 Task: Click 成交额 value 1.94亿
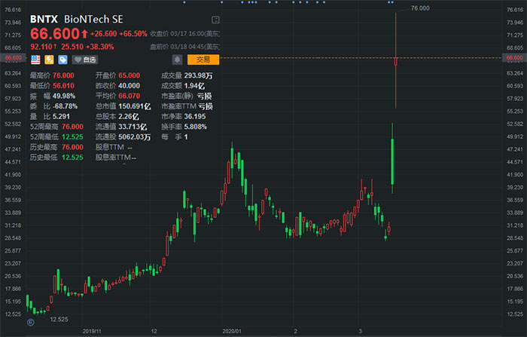pyautogui.click(x=194, y=85)
